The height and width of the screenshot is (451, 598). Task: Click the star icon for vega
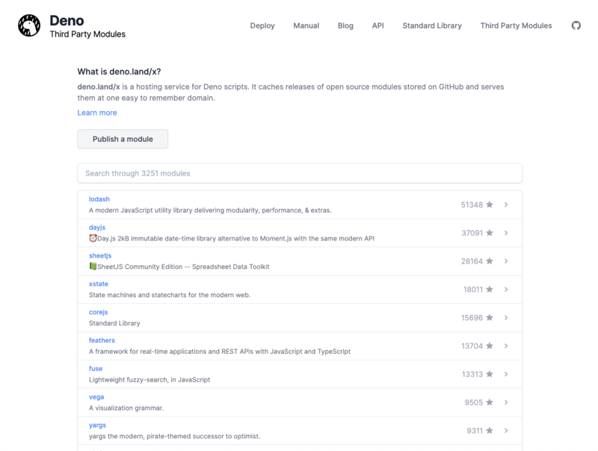tap(490, 402)
